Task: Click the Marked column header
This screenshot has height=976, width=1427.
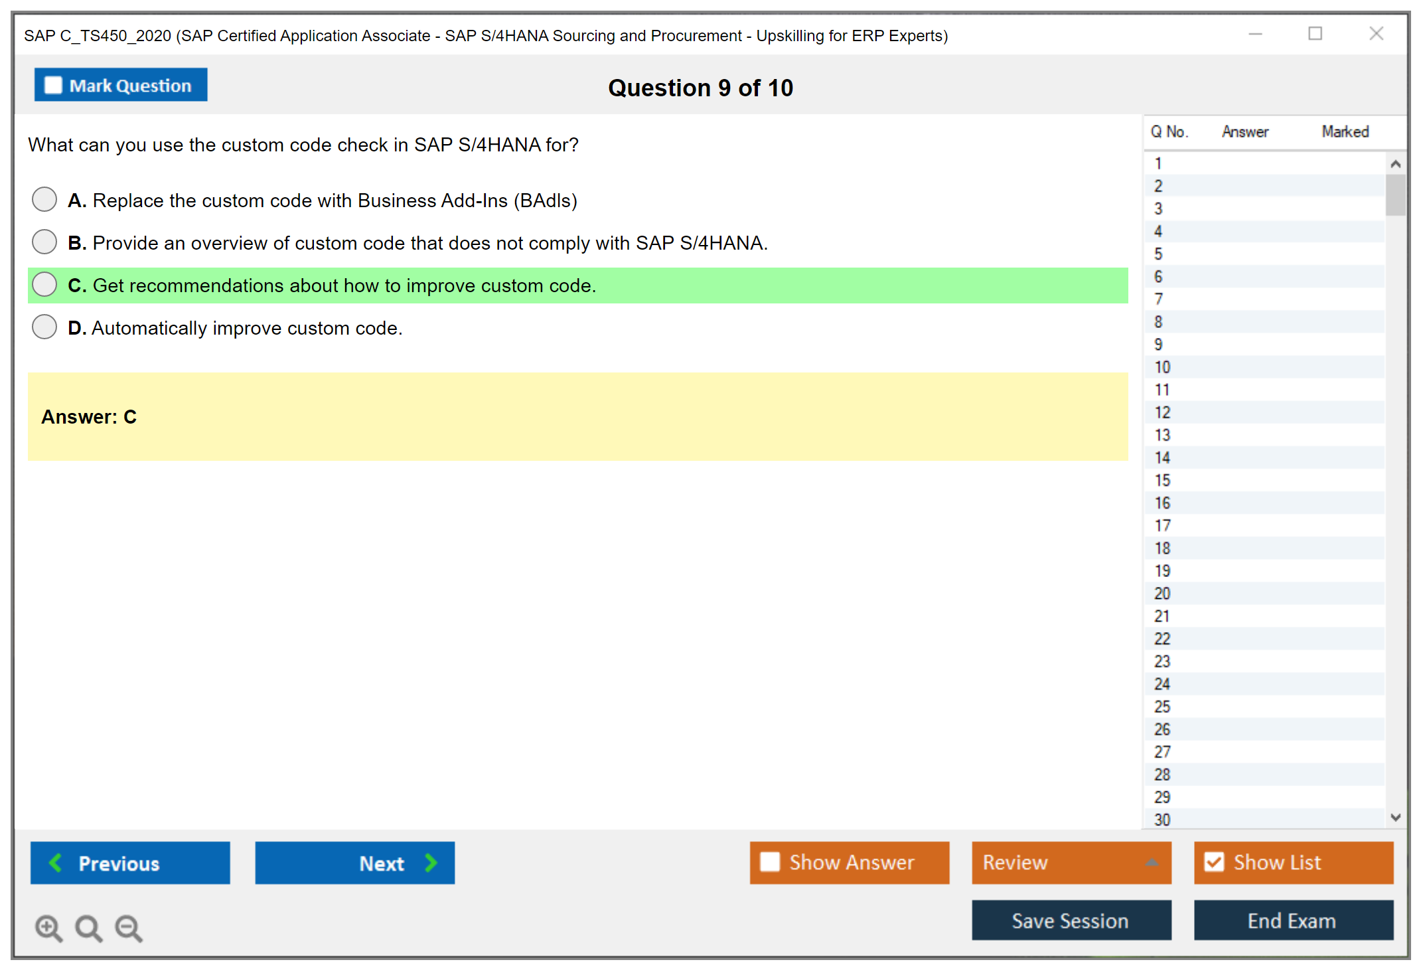Action: (x=1345, y=131)
